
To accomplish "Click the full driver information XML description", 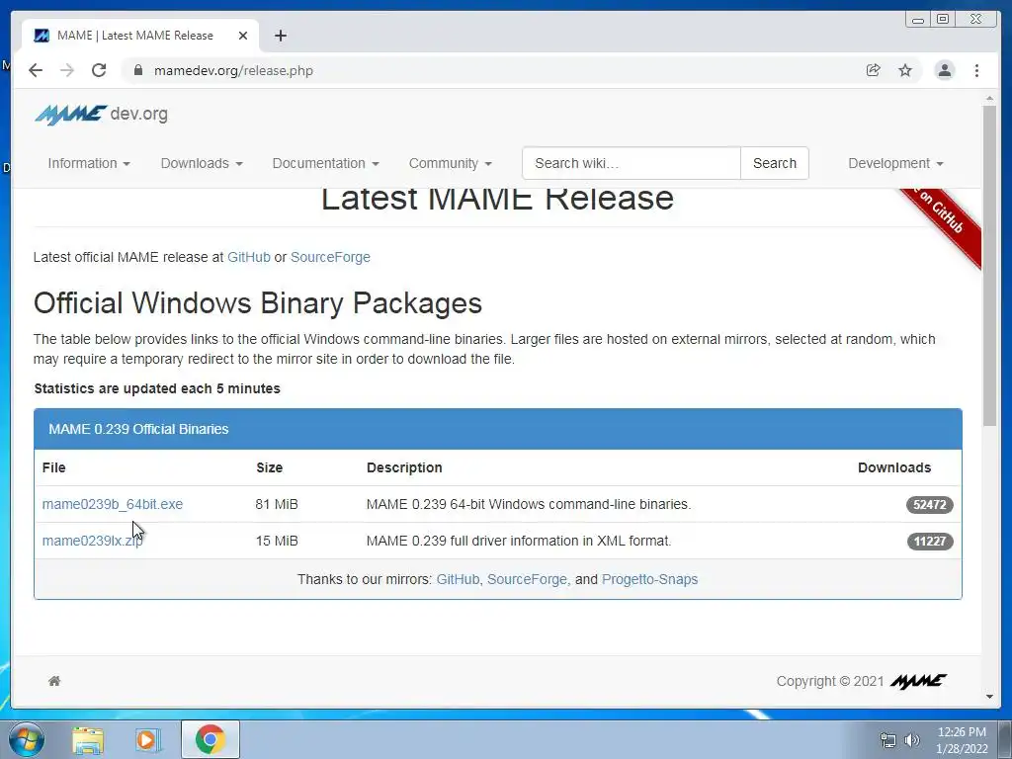I will coord(519,541).
